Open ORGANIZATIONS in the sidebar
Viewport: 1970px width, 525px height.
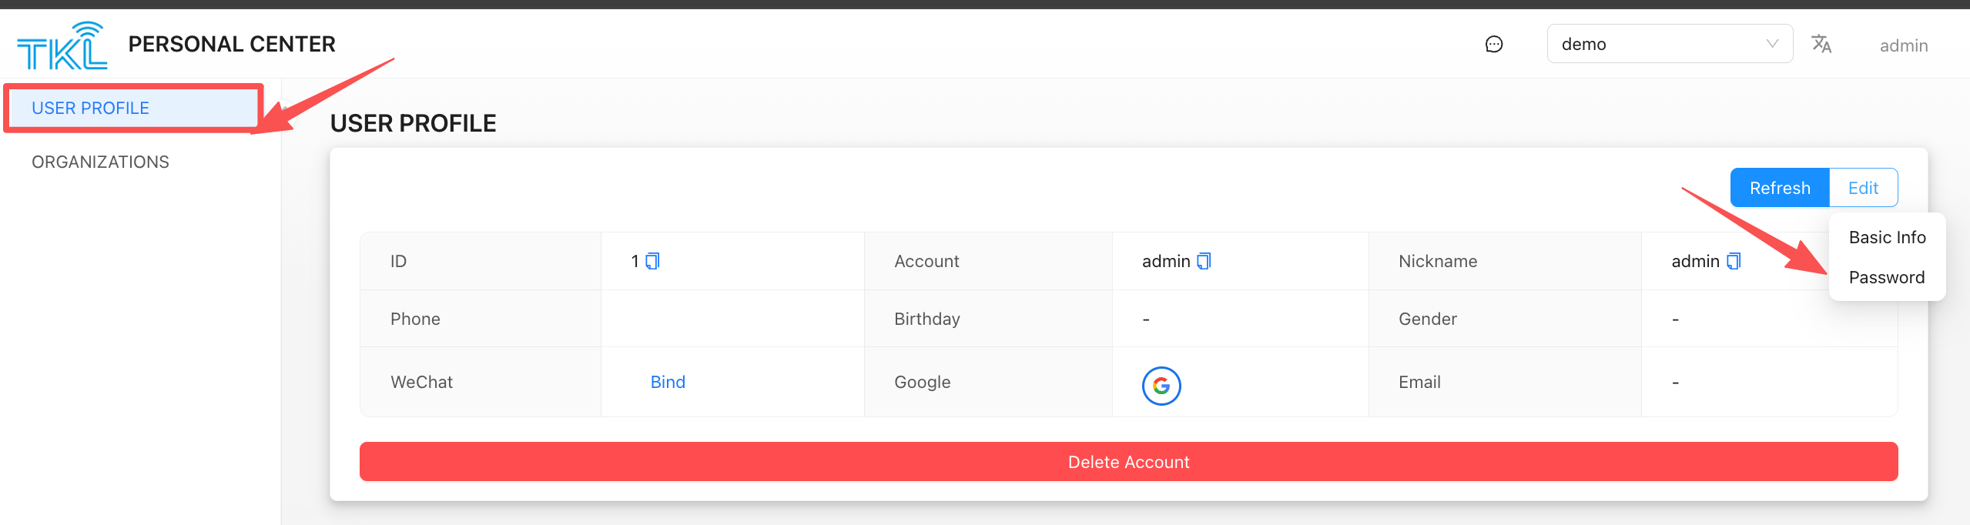[100, 162]
